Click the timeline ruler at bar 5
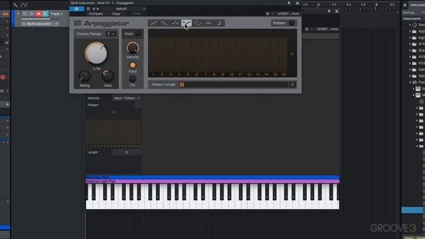 319,5
